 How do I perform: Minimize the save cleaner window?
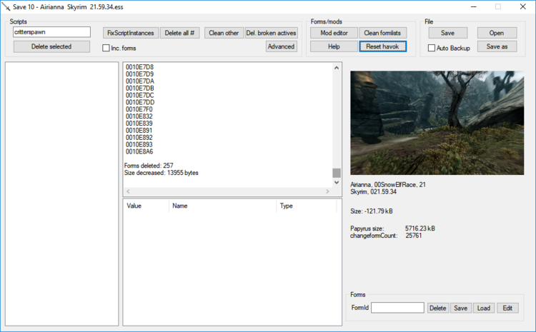pyautogui.click(x=473, y=7)
